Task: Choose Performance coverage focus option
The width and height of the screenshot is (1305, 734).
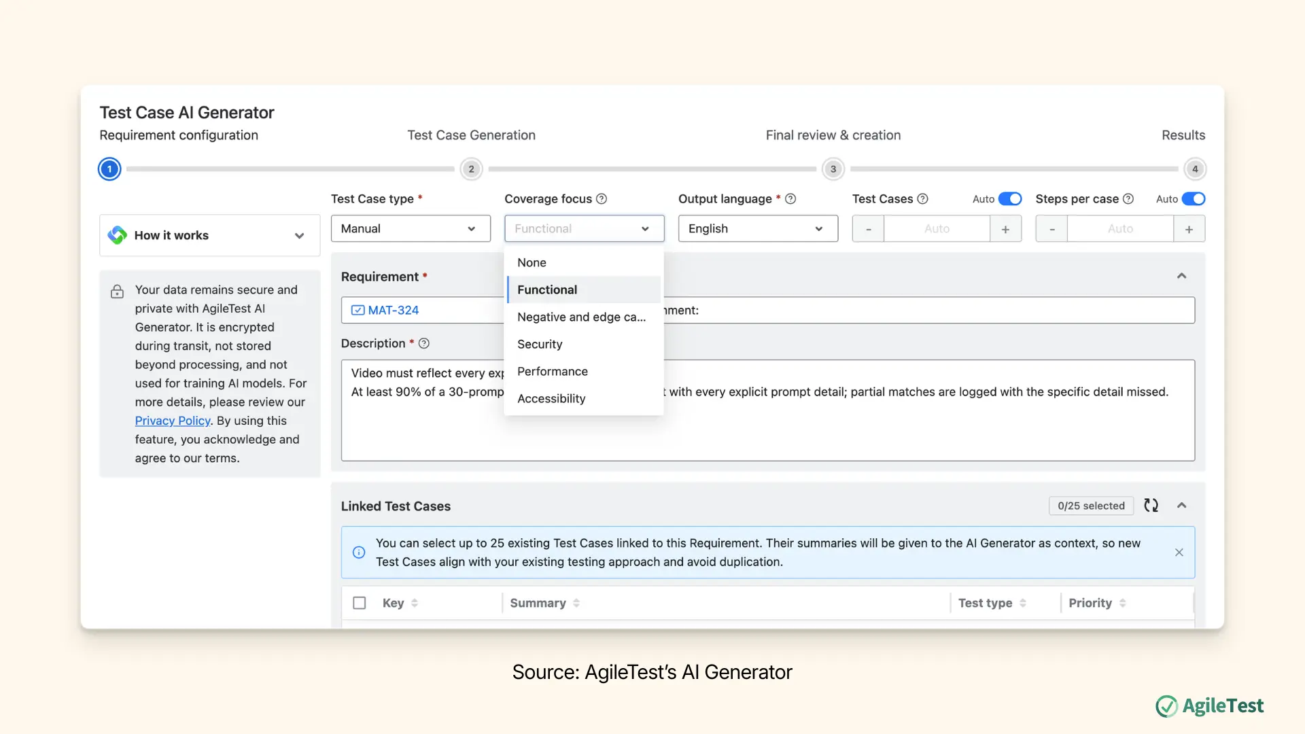Action: [x=584, y=371]
